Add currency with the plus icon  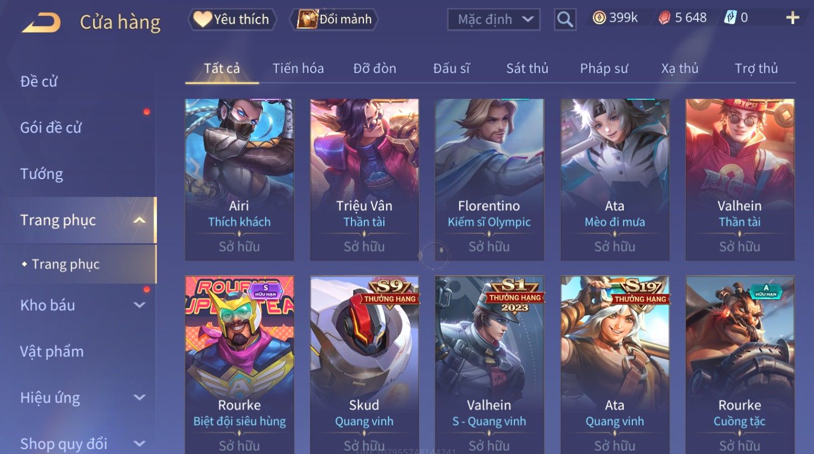point(792,18)
